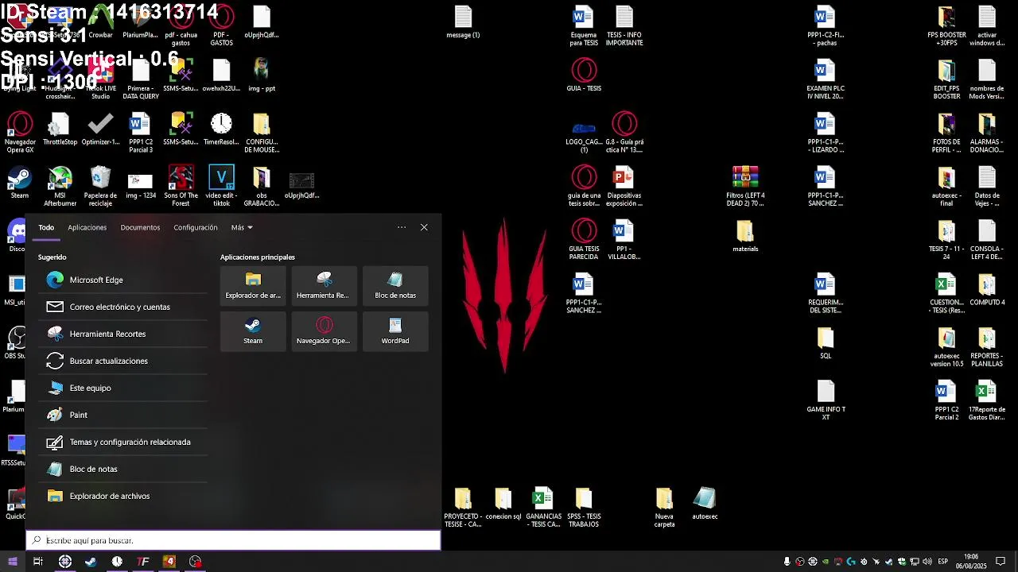1018x572 pixels.
Task: Select 'Filtros (LEFT 4 DEAD 2)' archive
Action: click(745, 186)
